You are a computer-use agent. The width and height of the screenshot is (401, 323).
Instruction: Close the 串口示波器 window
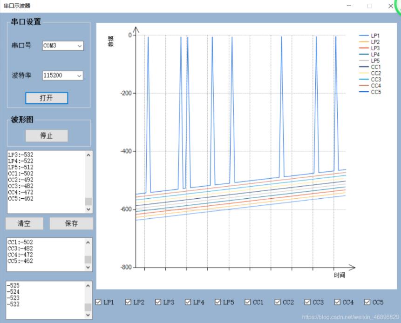(390, 6)
